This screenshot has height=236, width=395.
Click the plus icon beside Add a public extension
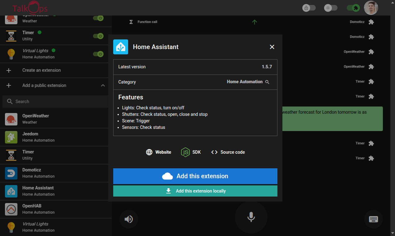[x=9, y=85]
